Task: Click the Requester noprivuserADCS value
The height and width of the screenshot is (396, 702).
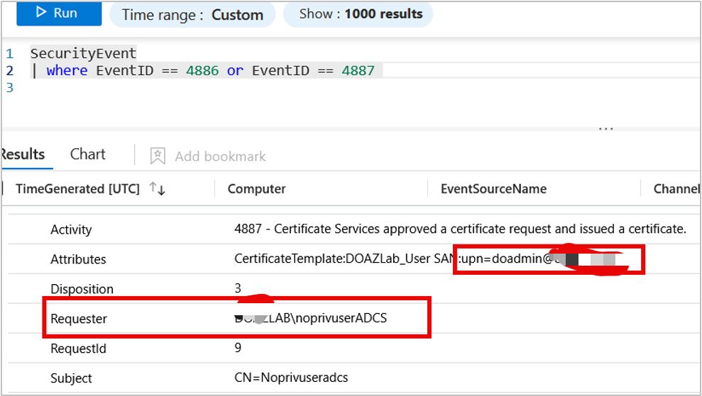Action: coord(311,318)
